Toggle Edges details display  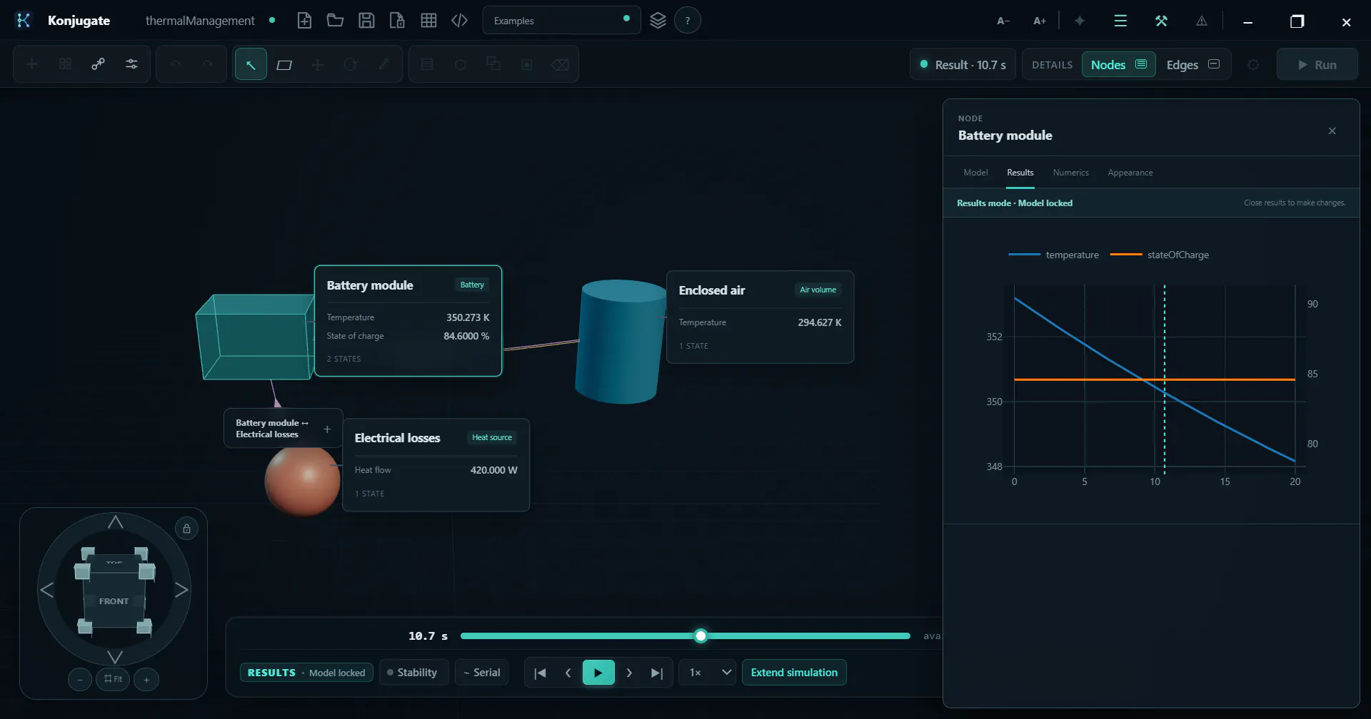(1192, 65)
